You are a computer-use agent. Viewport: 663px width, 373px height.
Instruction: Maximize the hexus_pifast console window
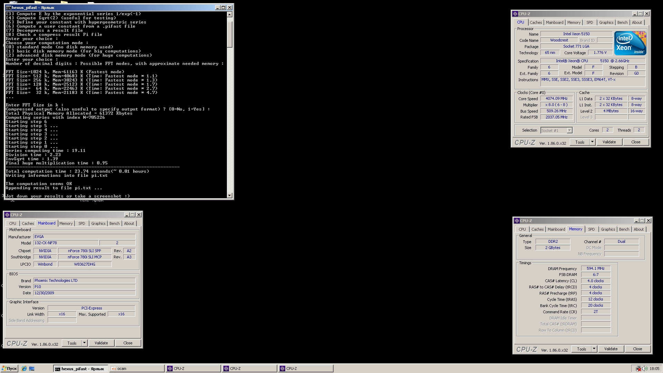[223, 7]
